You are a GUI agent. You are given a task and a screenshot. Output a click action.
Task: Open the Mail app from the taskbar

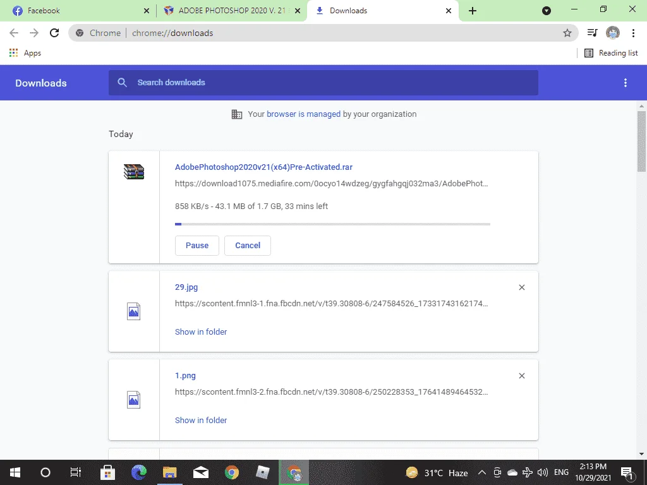(x=201, y=472)
